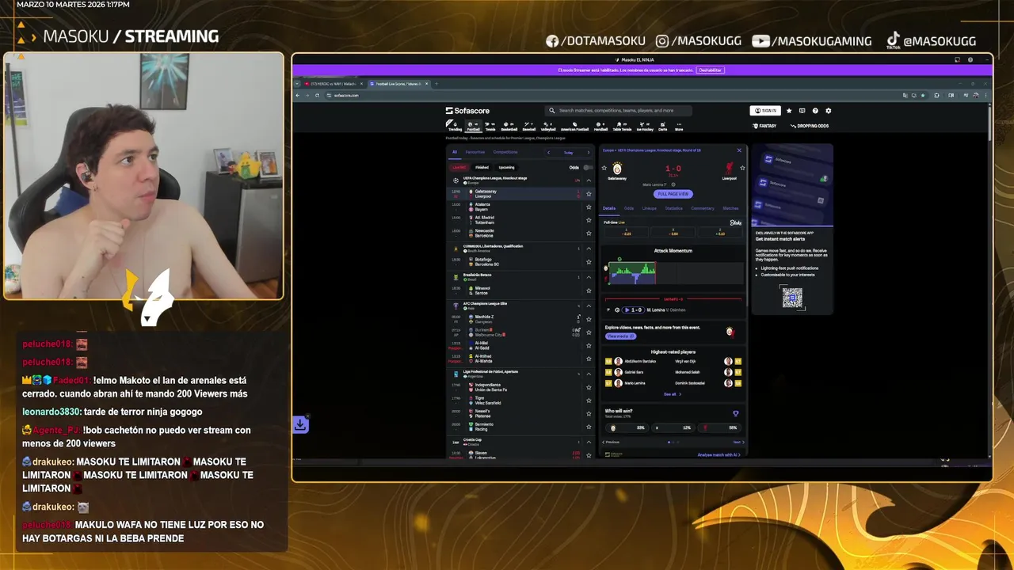Star Liverpool team in match detail panel
The height and width of the screenshot is (570, 1014).
coord(742,168)
